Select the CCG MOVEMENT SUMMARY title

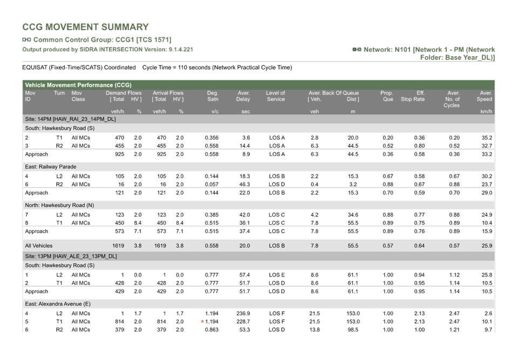point(85,27)
